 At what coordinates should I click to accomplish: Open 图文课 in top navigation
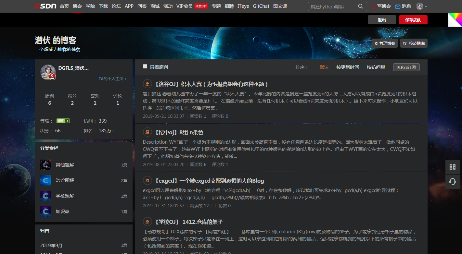tap(280, 6)
